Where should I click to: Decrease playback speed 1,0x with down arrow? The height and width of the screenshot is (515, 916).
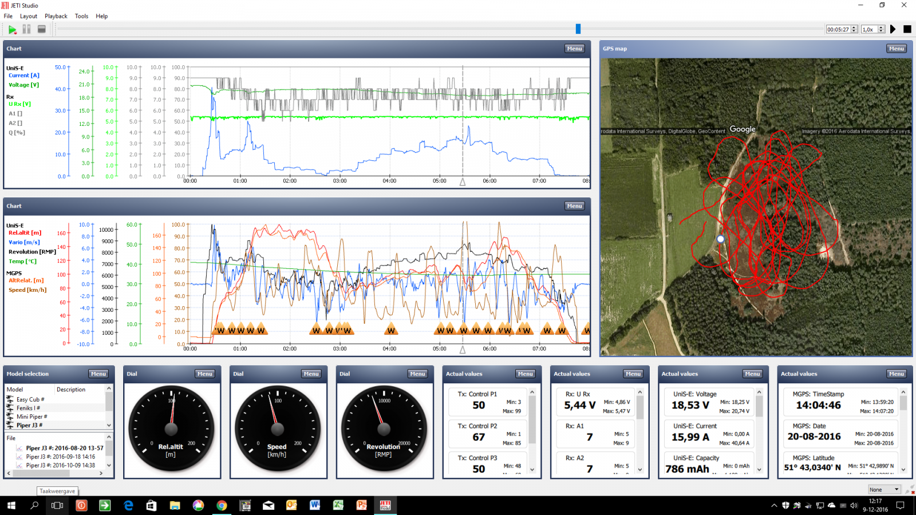point(881,31)
